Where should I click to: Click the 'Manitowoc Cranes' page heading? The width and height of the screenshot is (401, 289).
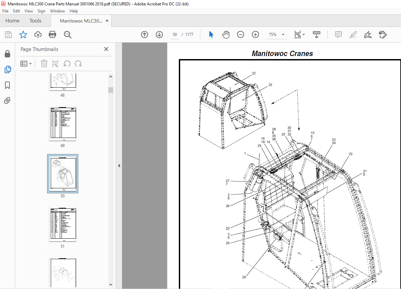click(x=282, y=54)
